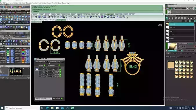This screenshot has width=196, height=110.
Task: Click the green Set Material icon
Action: click(62, 99)
